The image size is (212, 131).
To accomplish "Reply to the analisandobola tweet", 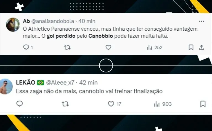I will point(26,47).
